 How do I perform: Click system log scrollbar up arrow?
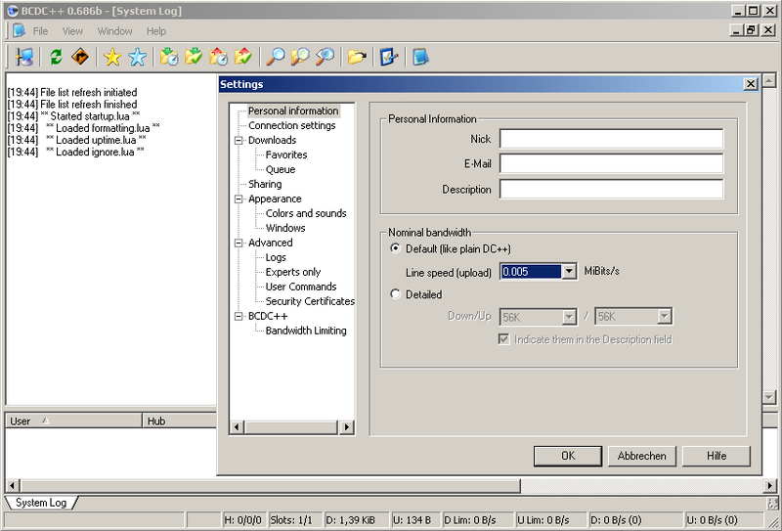769,80
